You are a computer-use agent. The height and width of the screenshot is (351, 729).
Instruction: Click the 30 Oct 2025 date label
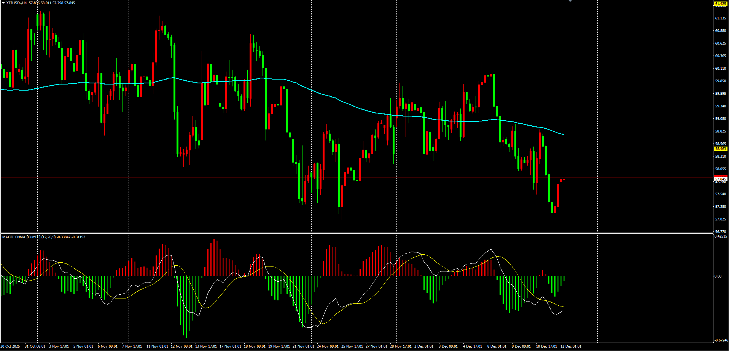click(x=11, y=346)
